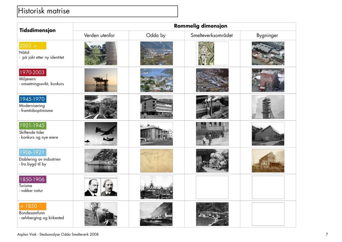Click the empty Smelteverksområdet cell, 1850-1906 row
Screen dimensions: 342x242
coord(212,187)
